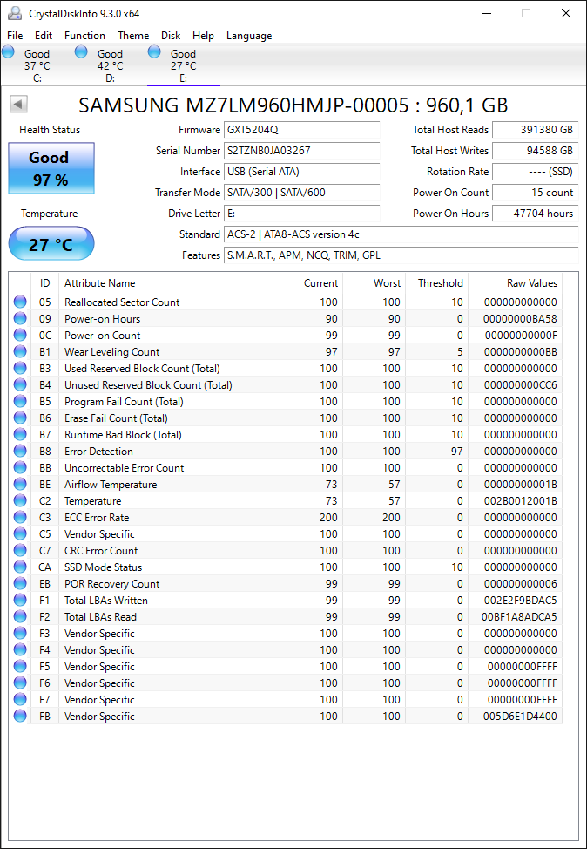Screen dimensions: 587x849
Task: Click status orb for Power-on Hours row
Action: coord(20,318)
